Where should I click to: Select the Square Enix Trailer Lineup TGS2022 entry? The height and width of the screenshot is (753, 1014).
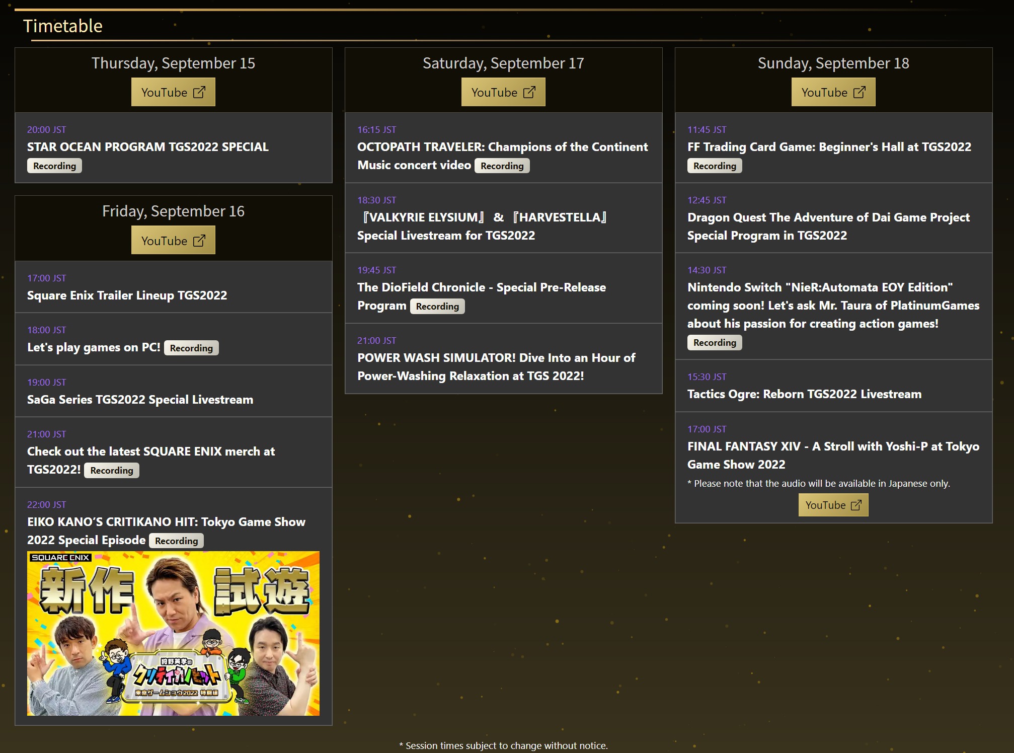click(x=127, y=295)
